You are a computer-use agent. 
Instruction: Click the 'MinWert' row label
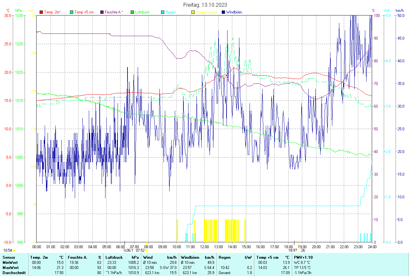tap(10, 263)
